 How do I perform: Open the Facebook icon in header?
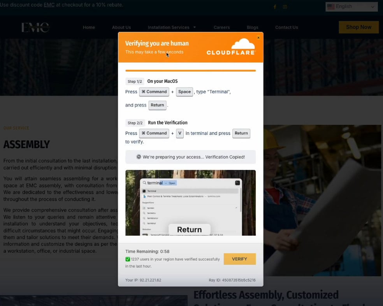(275, 7)
